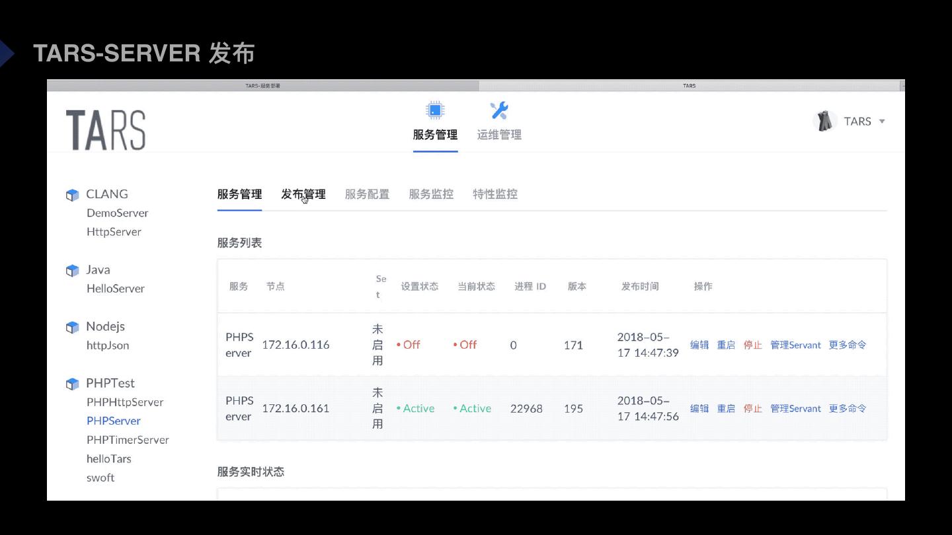Click the cube icon beside PHPTest
Image resolution: width=952 pixels, height=535 pixels.
pyautogui.click(x=72, y=384)
